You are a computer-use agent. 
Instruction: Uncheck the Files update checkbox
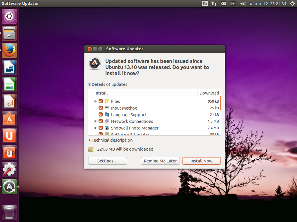101,101
